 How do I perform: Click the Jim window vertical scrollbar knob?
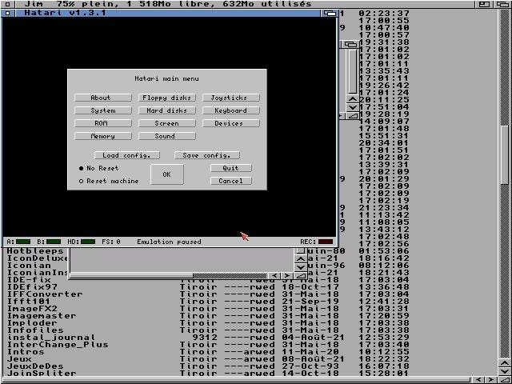coord(505,154)
